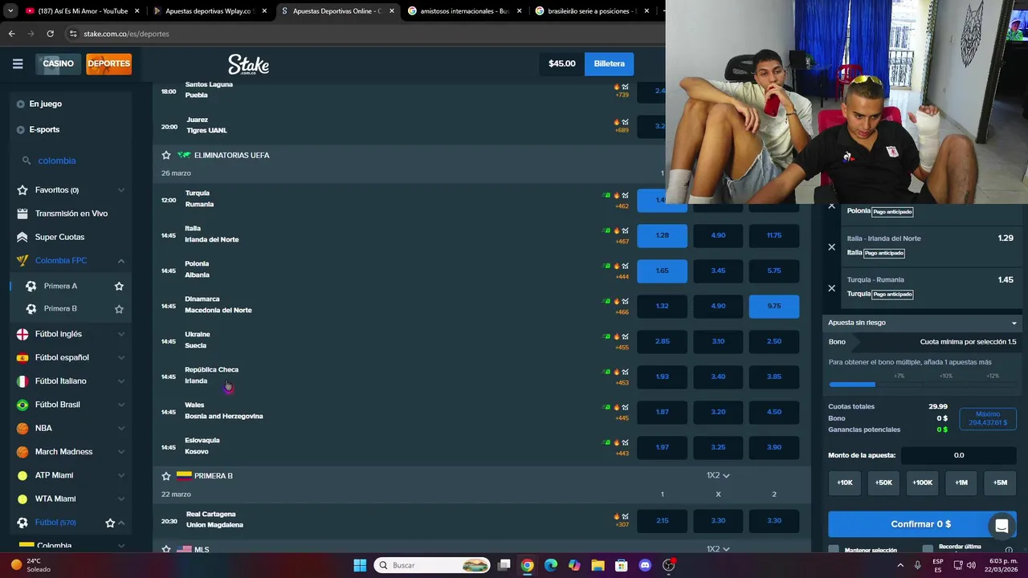The image size is (1028, 578).
Task: Favorite the Primera A league star
Action: (x=119, y=286)
